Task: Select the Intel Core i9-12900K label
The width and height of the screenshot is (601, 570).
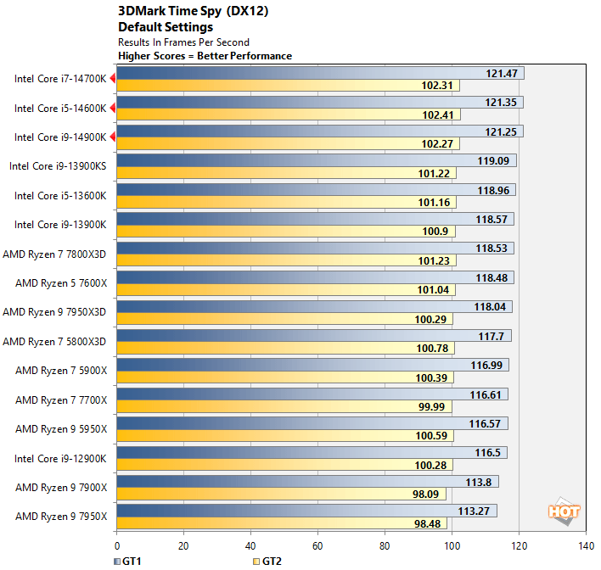Action: [x=60, y=459]
